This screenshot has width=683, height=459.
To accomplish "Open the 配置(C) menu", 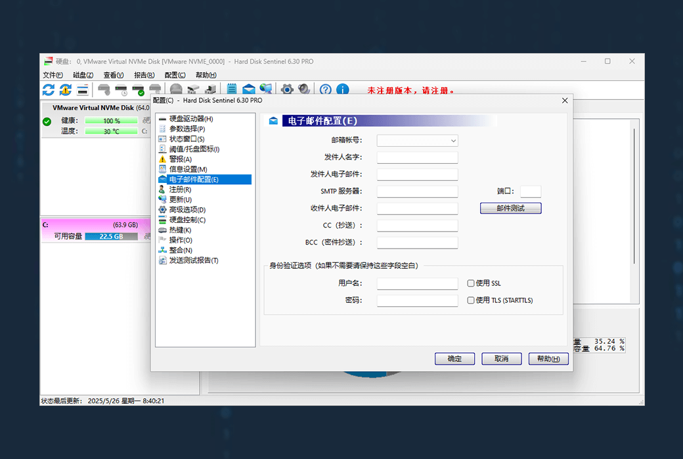I will [175, 75].
